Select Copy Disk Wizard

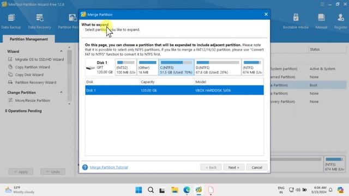pos(29,75)
